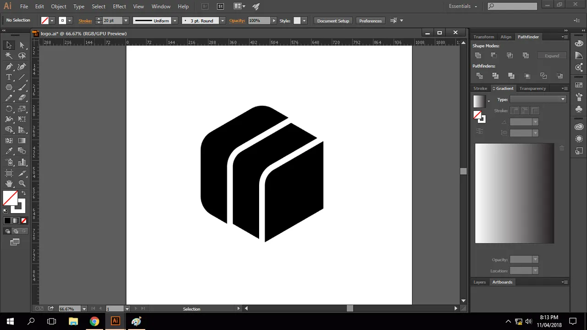Image resolution: width=587 pixels, height=330 pixels.
Task: Open the graphic Style dropdown
Action: (x=304, y=21)
